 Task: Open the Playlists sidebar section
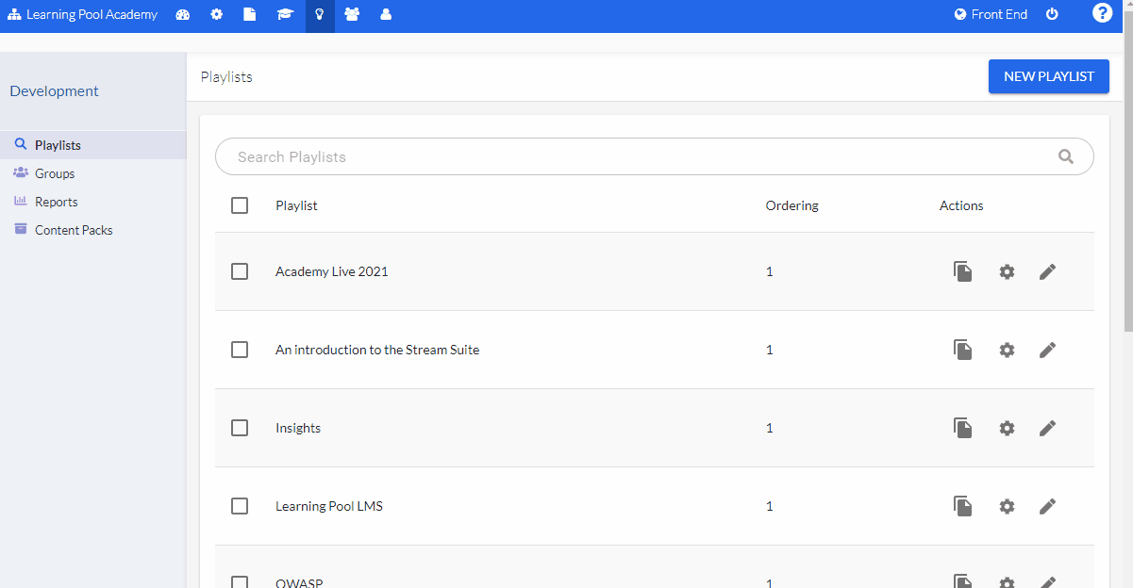point(55,144)
